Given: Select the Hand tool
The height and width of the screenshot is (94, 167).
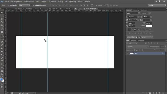Looking at the screenshot, I should [2, 71].
